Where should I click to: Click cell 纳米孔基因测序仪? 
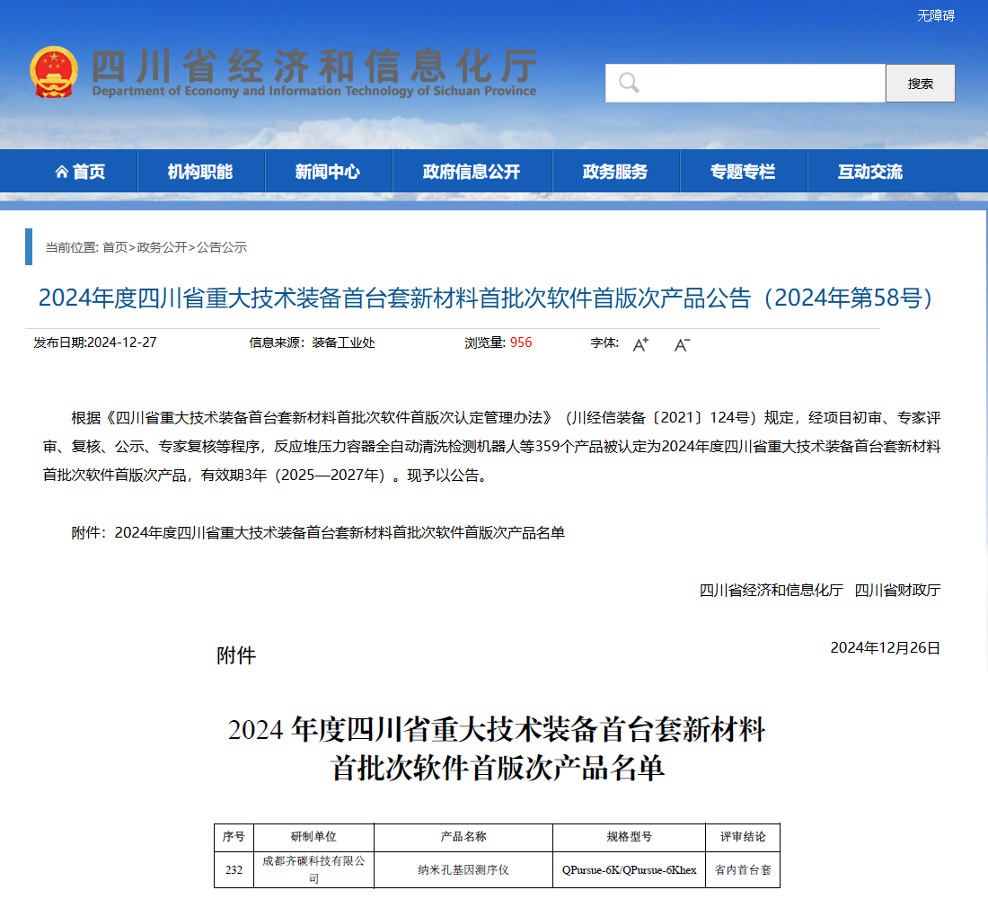[463, 870]
